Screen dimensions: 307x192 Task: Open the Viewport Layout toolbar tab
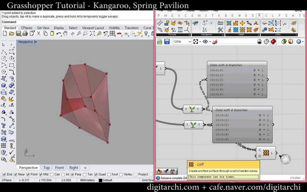[93, 28]
